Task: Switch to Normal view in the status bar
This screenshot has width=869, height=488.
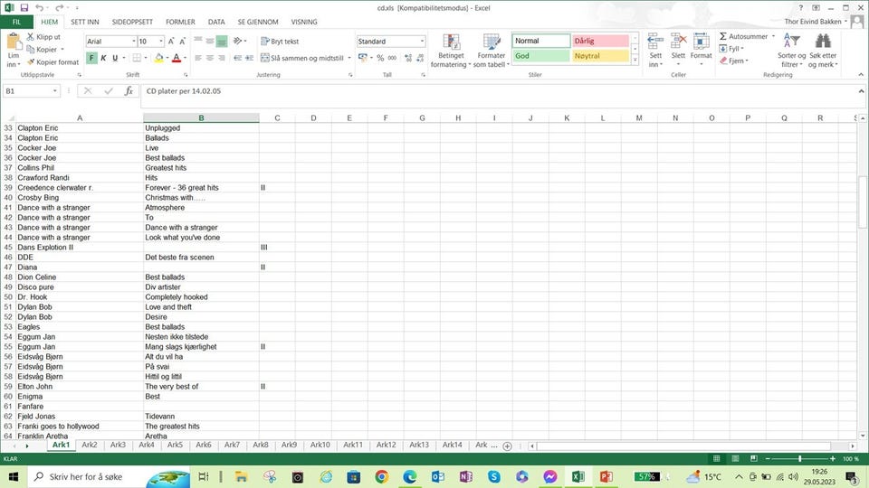Action: [x=717, y=459]
